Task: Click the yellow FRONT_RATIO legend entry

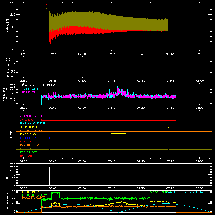Action: (31, 192)
